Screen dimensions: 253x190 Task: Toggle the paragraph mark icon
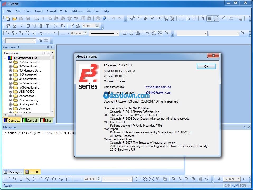(203, 18)
